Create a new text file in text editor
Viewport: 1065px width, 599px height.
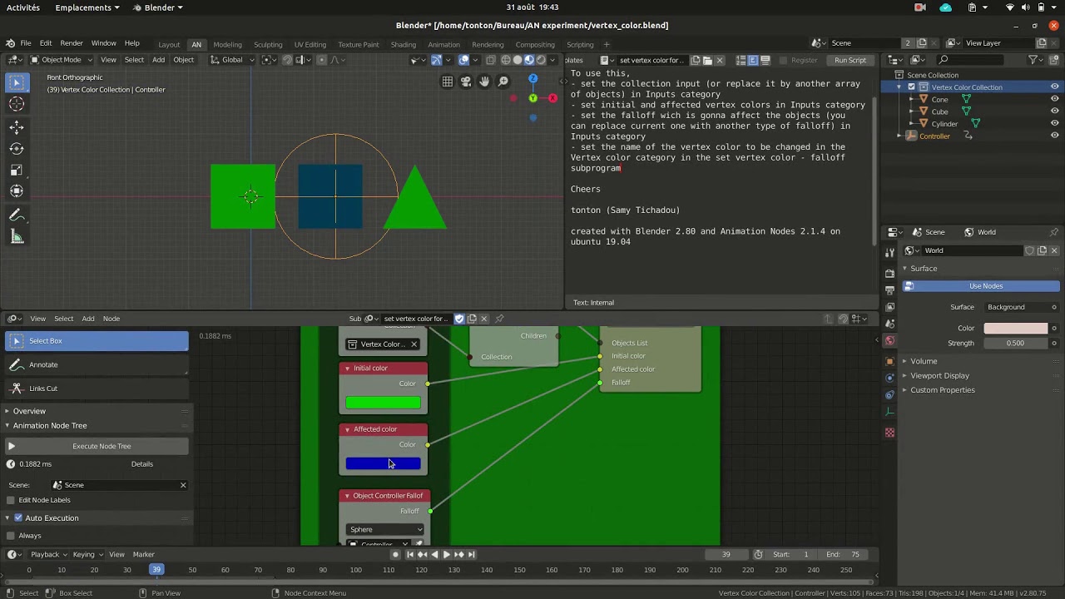pos(696,60)
